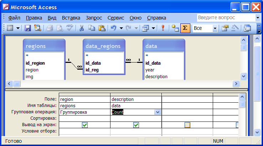
Task: Select id_data in data_regions table
Action: click(x=93, y=63)
